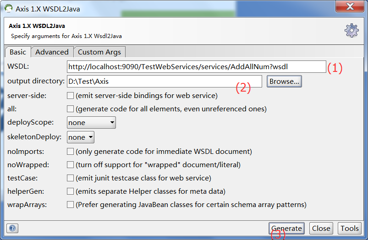
Task: Click the 'emit junit testcase class' description text
Action: tap(143, 178)
